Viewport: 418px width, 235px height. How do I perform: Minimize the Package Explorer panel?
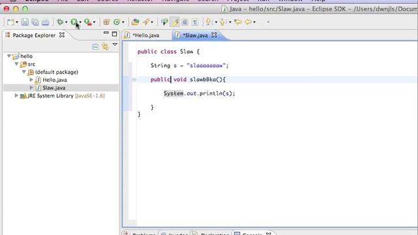(x=106, y=33)
